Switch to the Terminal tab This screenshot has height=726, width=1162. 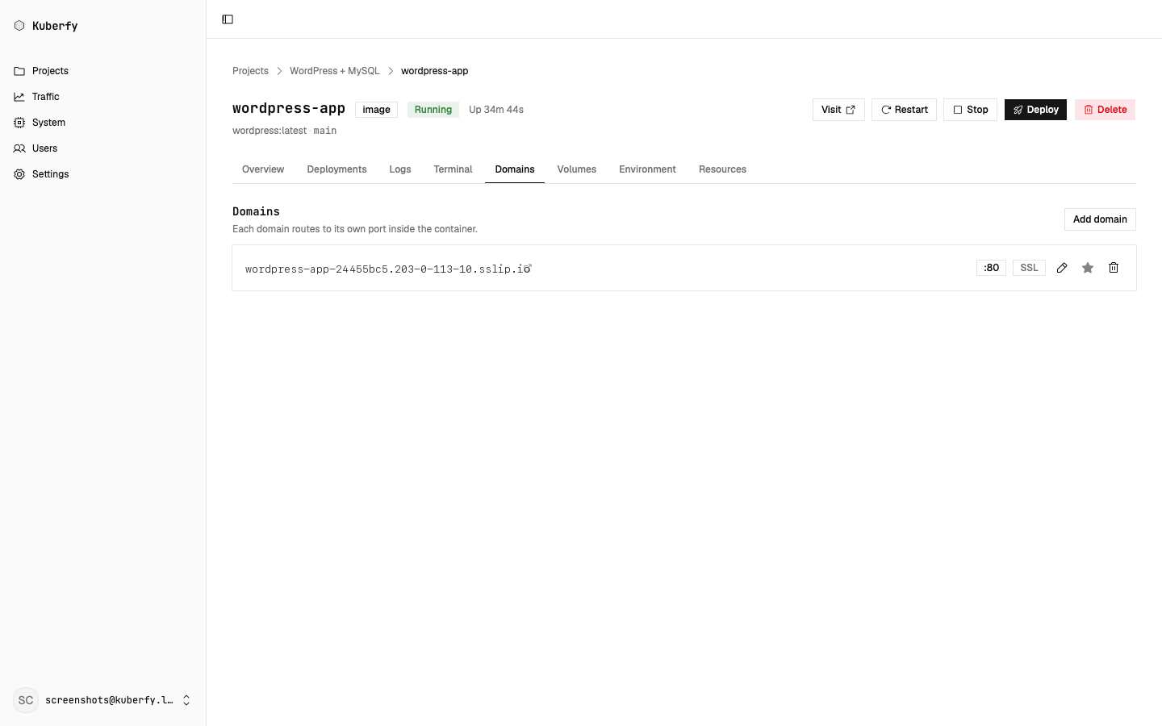(x=453, y=169)
